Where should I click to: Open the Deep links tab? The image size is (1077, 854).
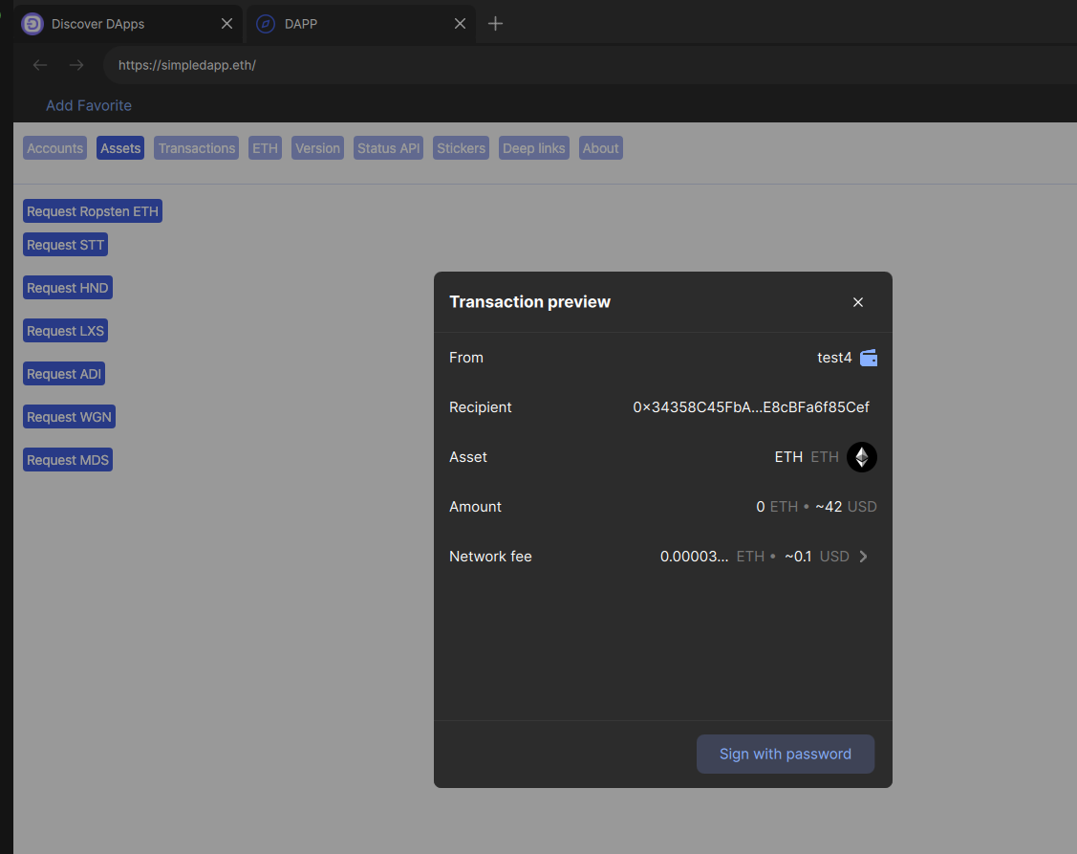click(x=533, y=148)
